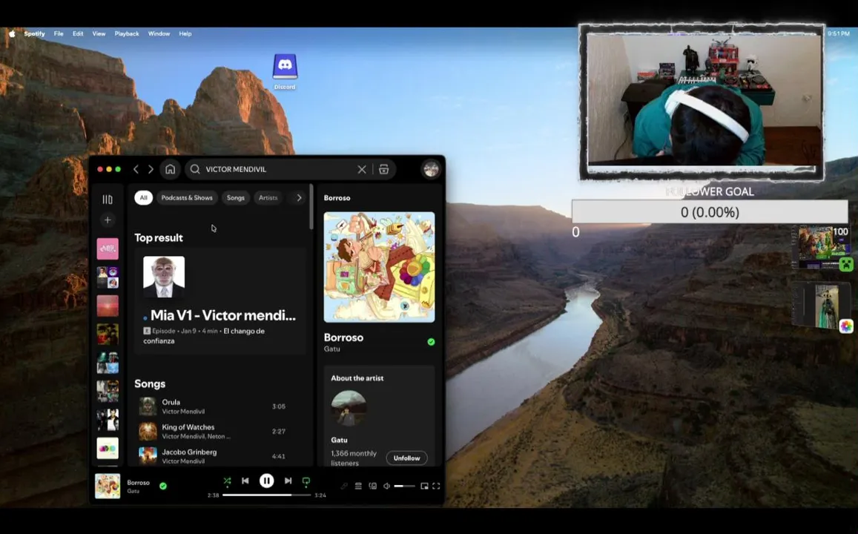Open the red gradient playlist cover in the sidebar
Screen dimensions: 858x534
108,306
